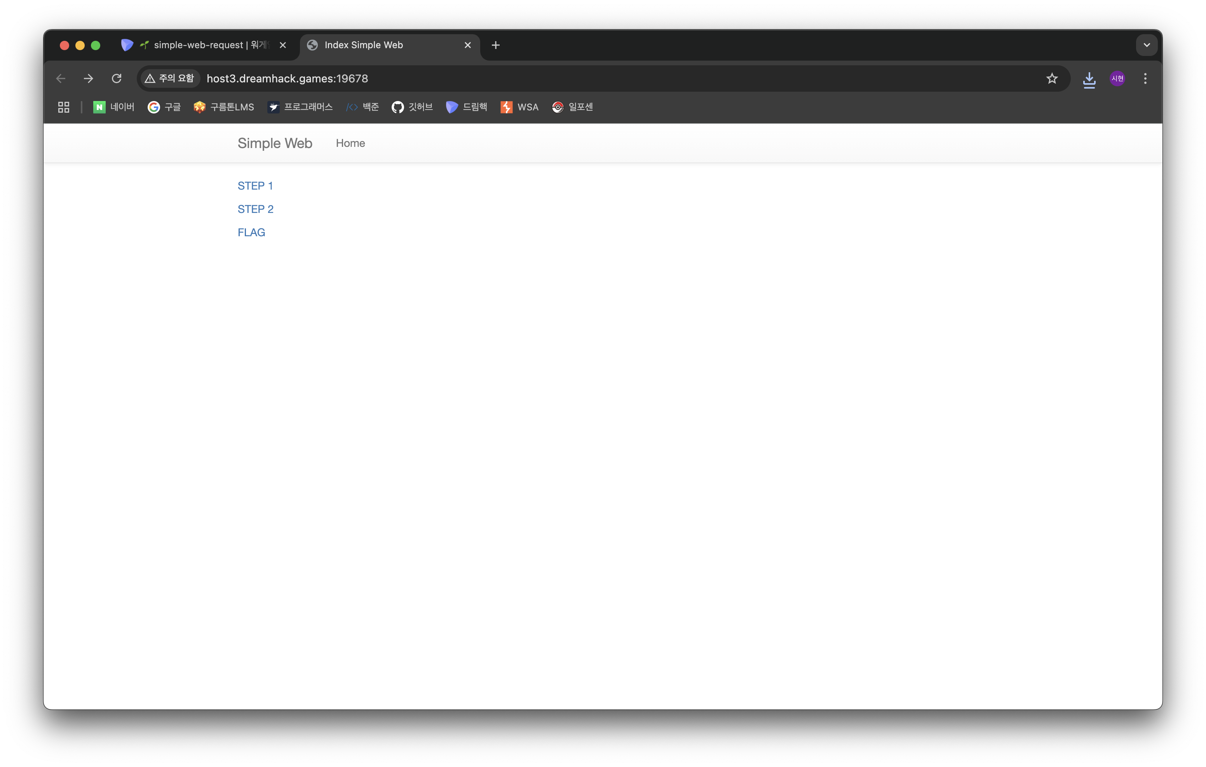Close the Index Simple Web tab
This screenshot has width=1206, height=767.
(467, 45)
